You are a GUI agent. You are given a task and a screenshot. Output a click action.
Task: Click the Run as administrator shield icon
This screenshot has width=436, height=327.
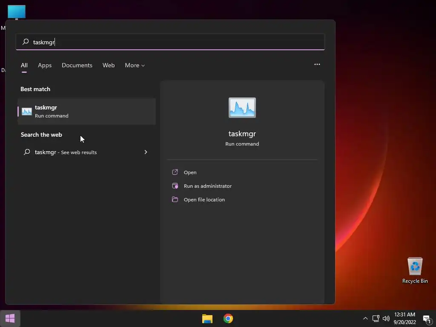pyautogui.click(x=175, y=186)
